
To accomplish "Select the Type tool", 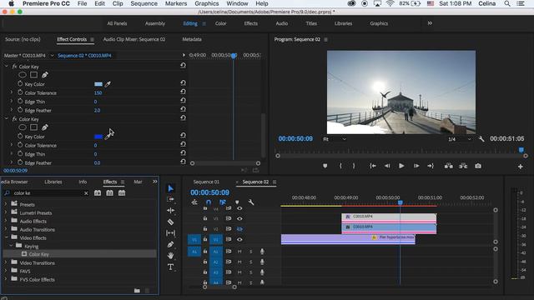I will click(x=170, y=267).
